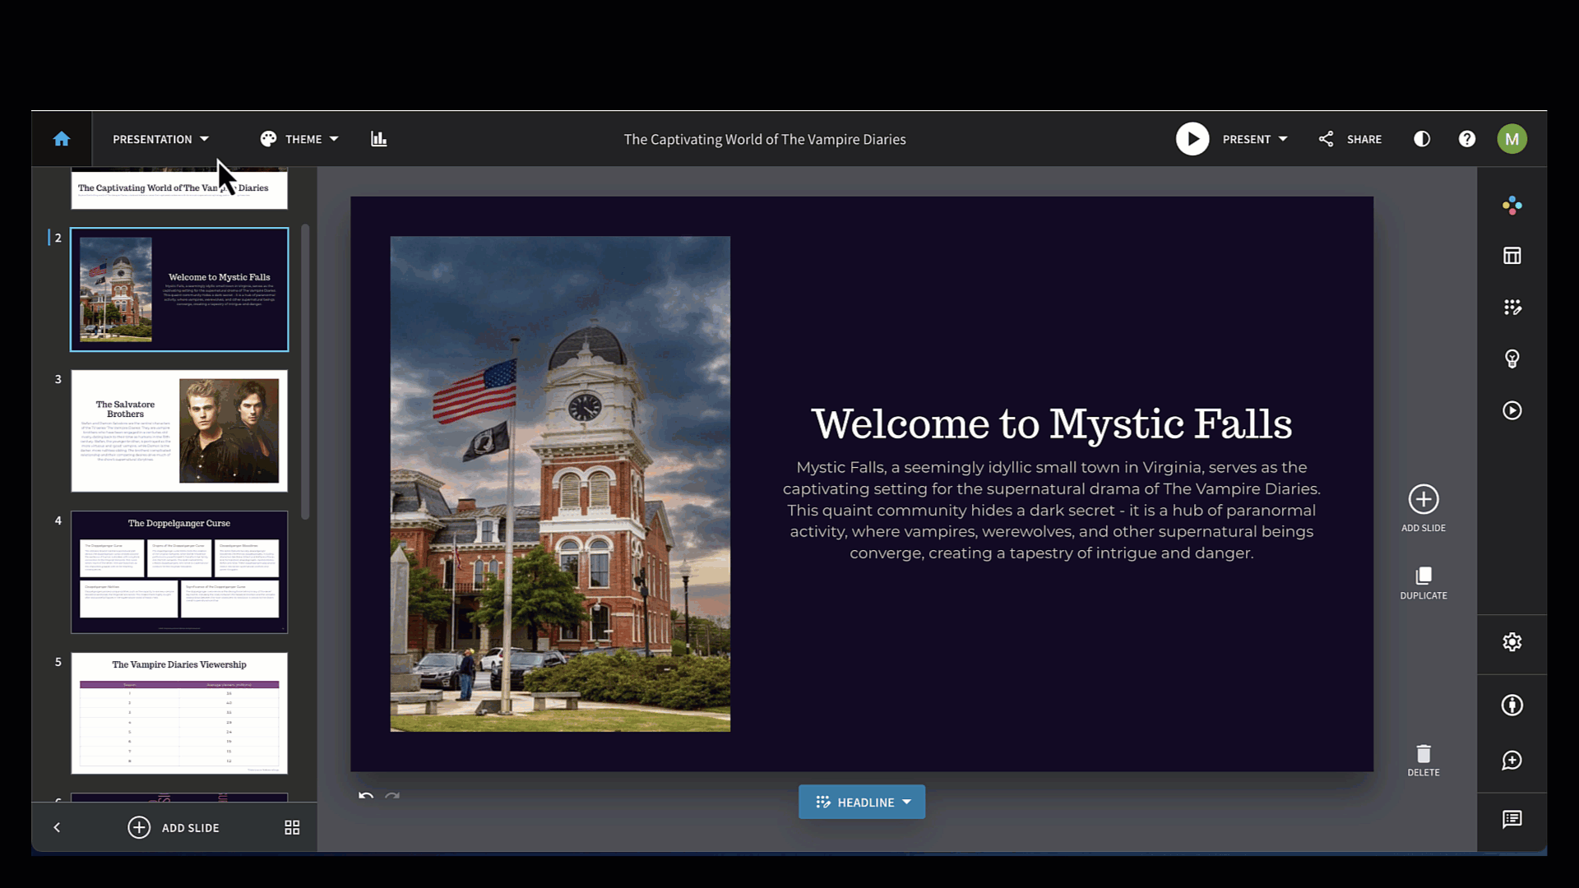
Task: Click Add Slide in bottom panel
Action: [174, 827]
